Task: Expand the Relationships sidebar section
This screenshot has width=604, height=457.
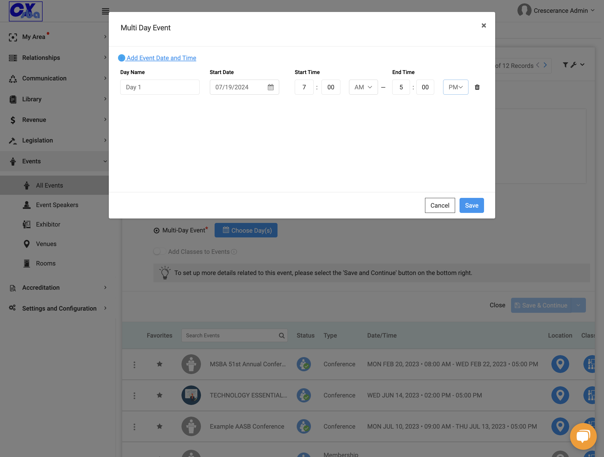Action: pos(57,58)
